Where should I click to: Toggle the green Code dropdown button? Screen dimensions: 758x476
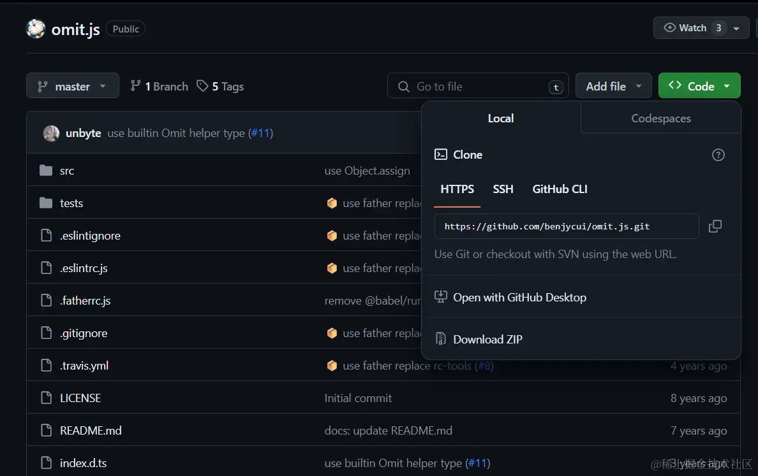[x=699, y=86]
